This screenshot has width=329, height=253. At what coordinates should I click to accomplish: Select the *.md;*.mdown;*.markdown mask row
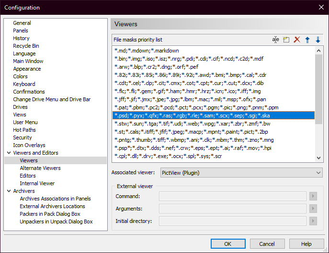point(147,51)
